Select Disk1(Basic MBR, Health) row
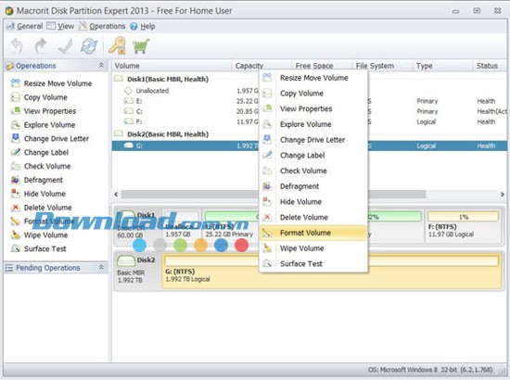Viewport: 510px width, 380px height. pos(168,79)
